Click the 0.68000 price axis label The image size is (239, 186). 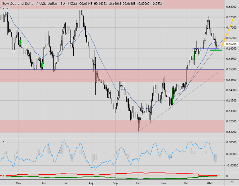[231, 7]
